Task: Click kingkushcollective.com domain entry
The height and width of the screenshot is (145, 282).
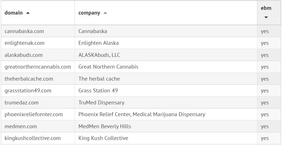Action: coord(33,138)
